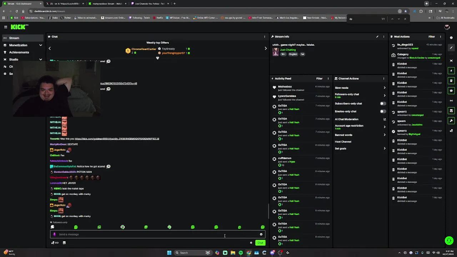Click the focus frame icon in the right sidebar
Screen dimensions: 457x257
(x=451, y=60)
